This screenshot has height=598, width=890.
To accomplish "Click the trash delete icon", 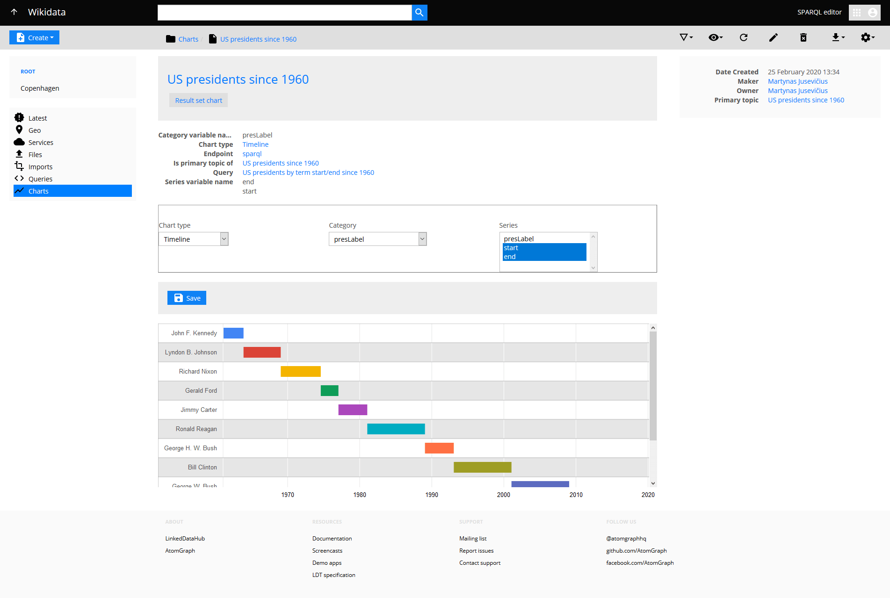I will point(803,37).
